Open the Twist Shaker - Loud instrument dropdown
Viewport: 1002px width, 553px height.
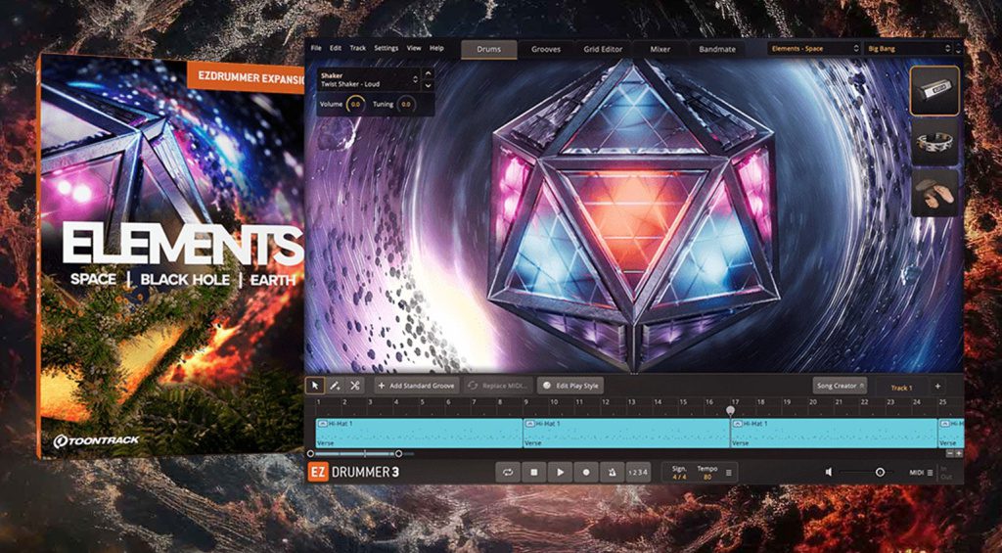[369, 79]
